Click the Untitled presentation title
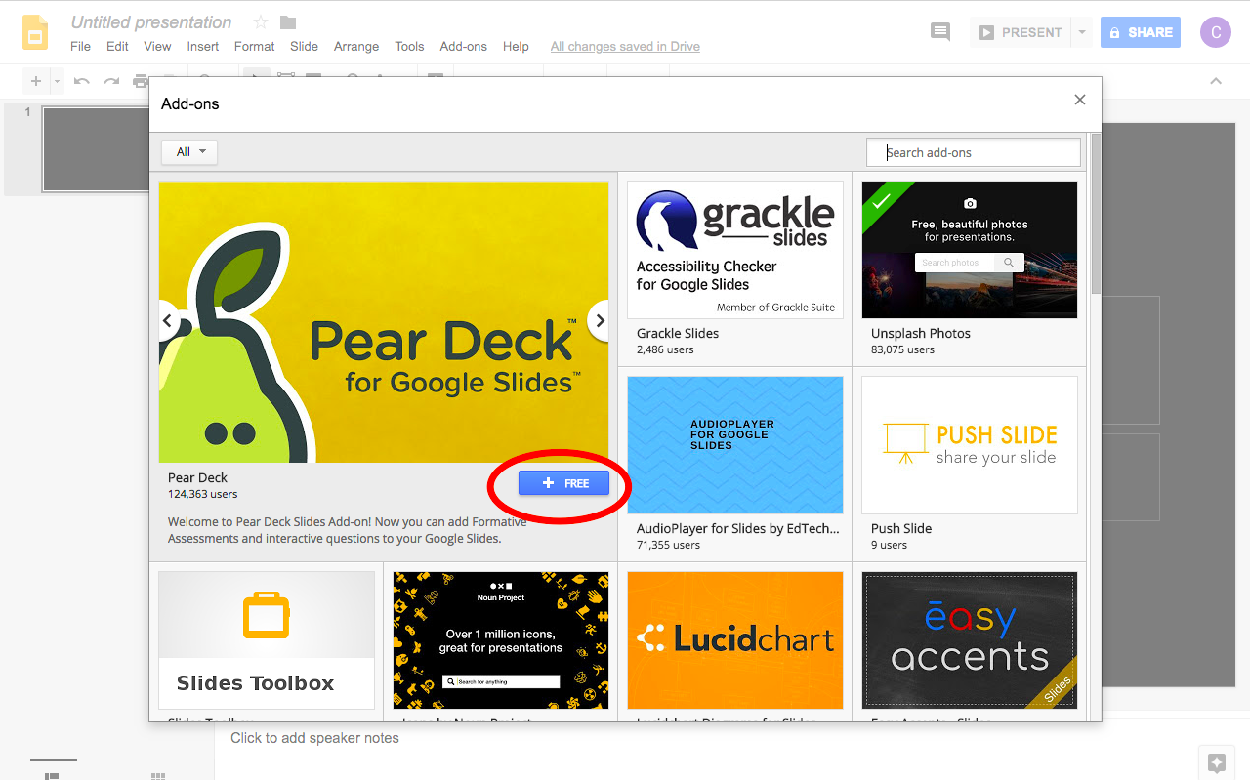 click(151, 22)
